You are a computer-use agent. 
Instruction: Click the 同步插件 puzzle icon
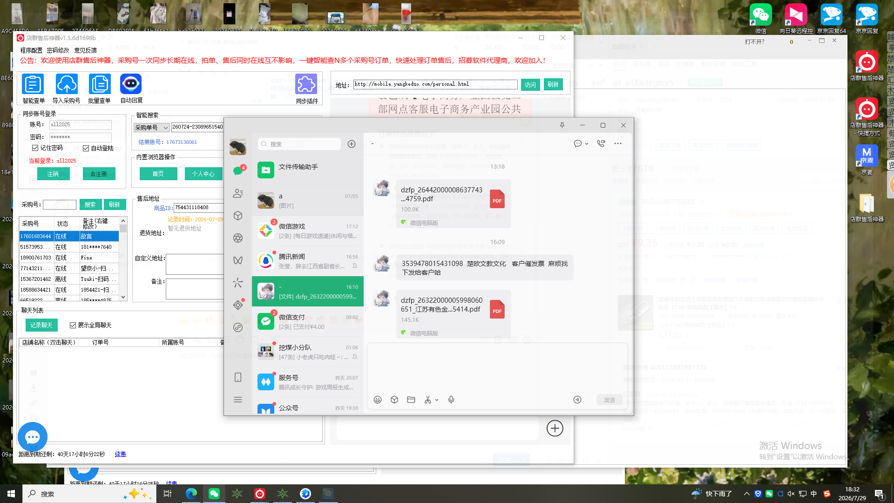(x=306, y=84)
